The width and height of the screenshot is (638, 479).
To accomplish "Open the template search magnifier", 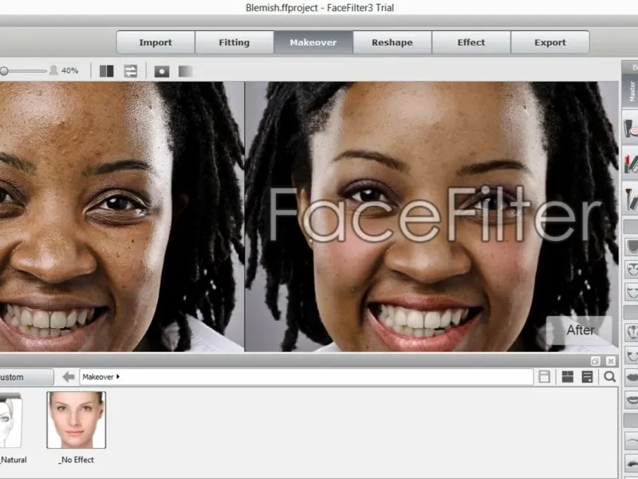I will [x=609, y=377].
